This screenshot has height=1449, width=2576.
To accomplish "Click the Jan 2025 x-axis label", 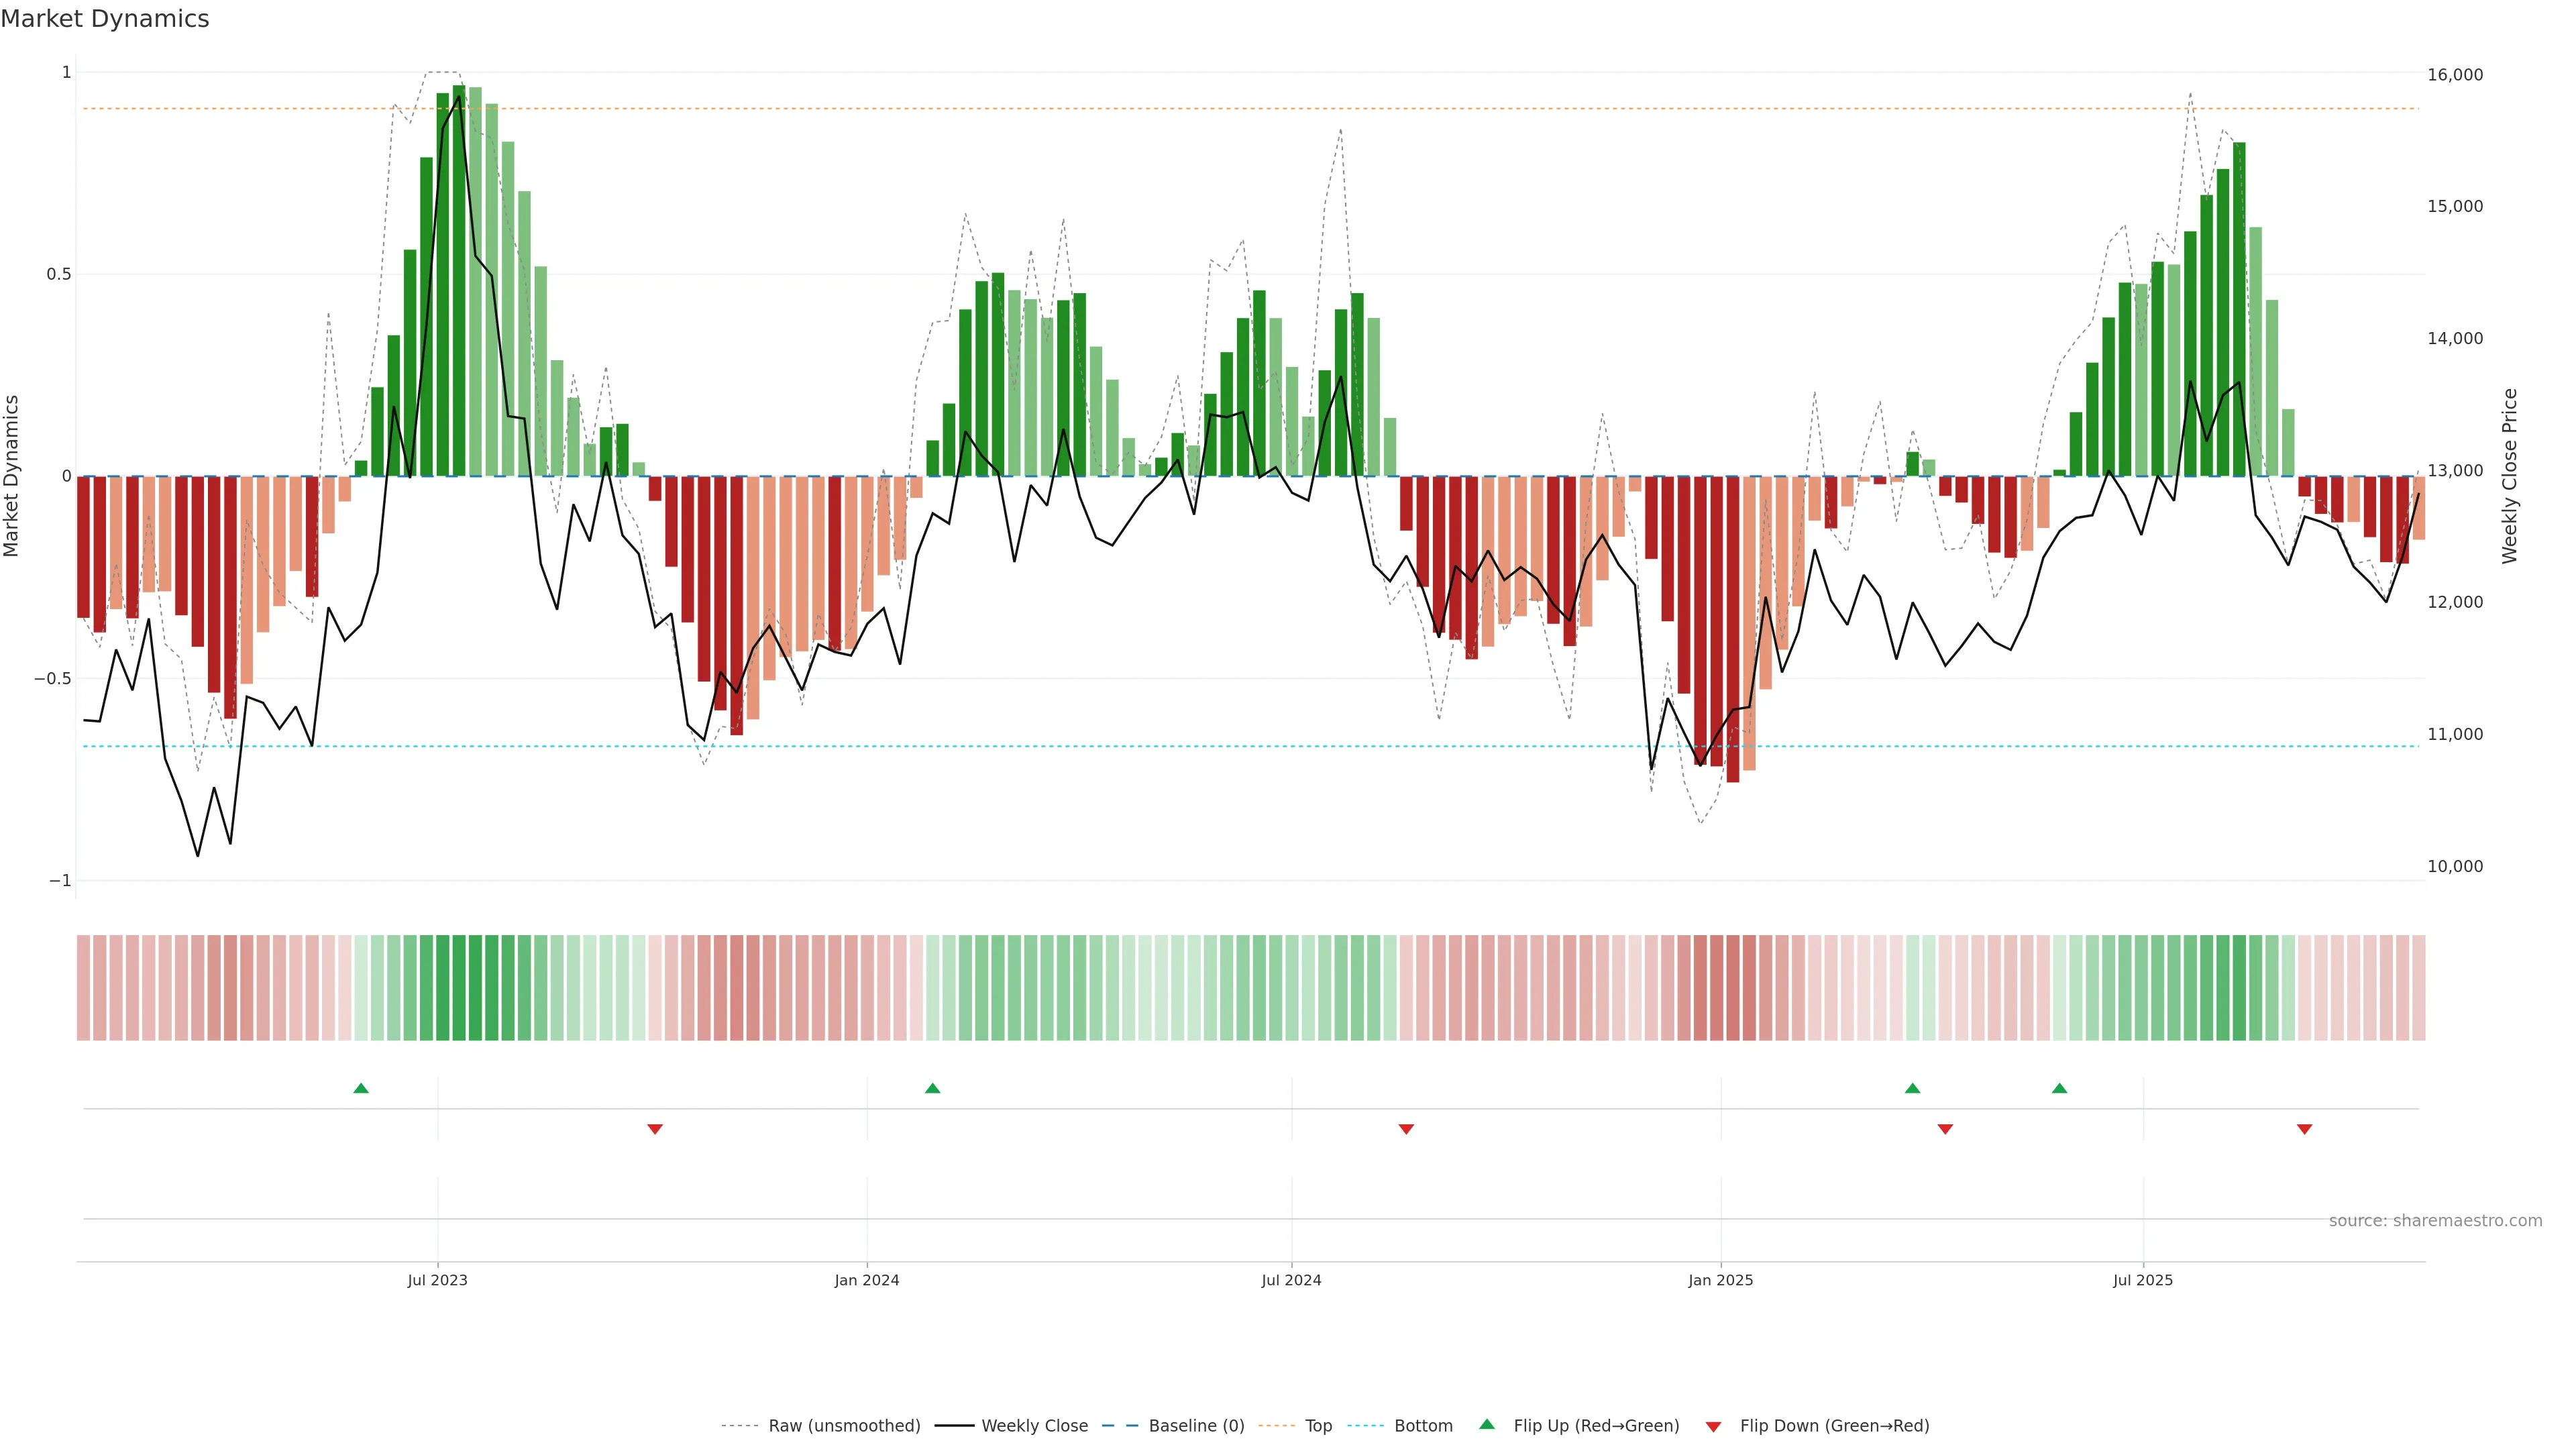I will 1720,1280.
